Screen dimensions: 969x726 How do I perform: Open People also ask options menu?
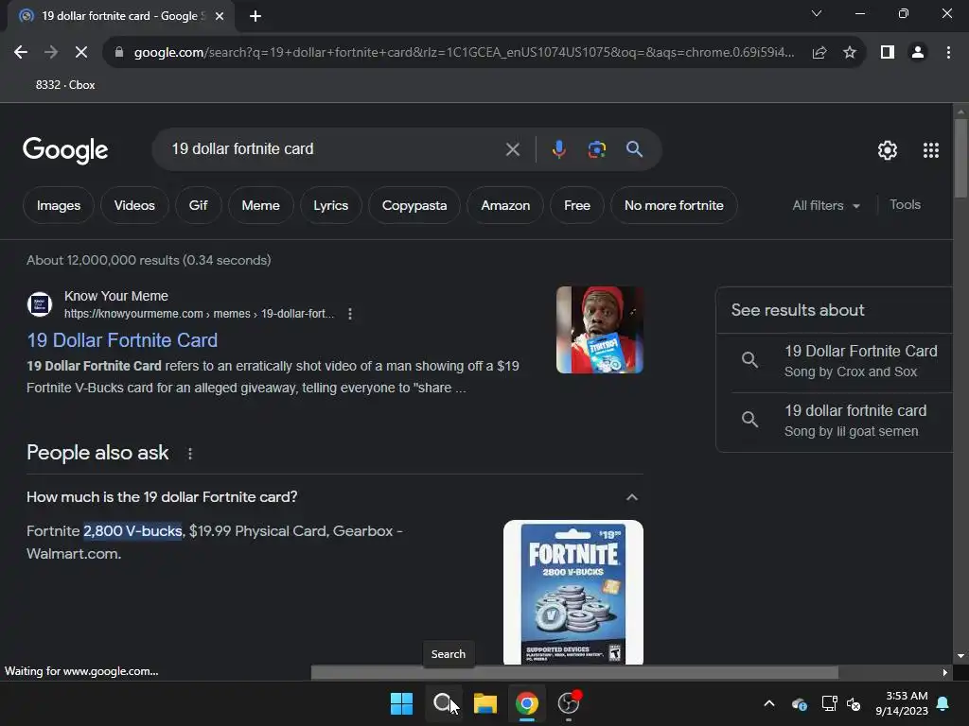click(x=189, y=454)
